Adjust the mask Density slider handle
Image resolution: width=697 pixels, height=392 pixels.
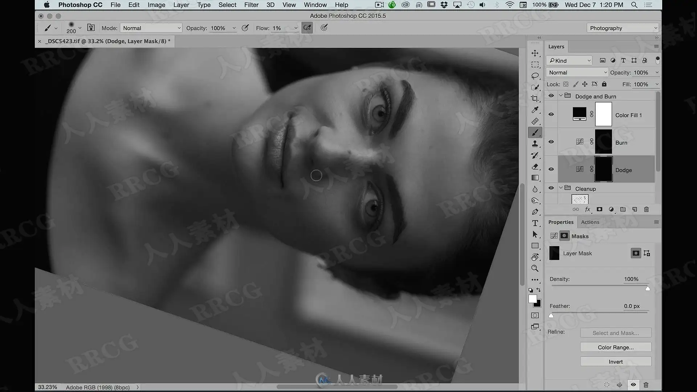coord(648,289)
